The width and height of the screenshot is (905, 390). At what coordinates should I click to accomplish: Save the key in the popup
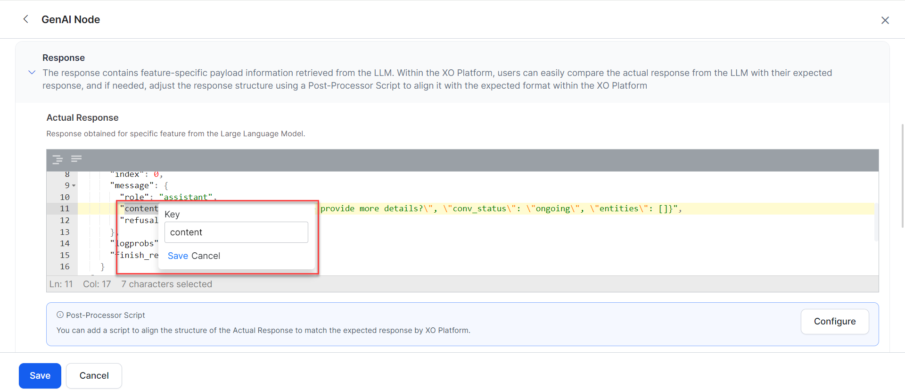[178, 256]
